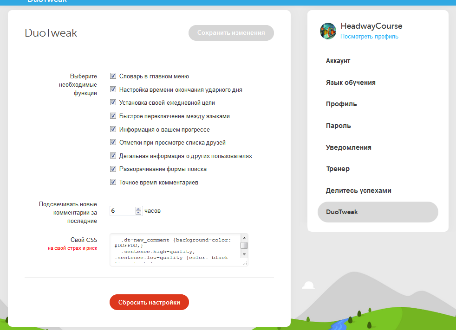Click Сохранить изменения button

pos(231,33)
